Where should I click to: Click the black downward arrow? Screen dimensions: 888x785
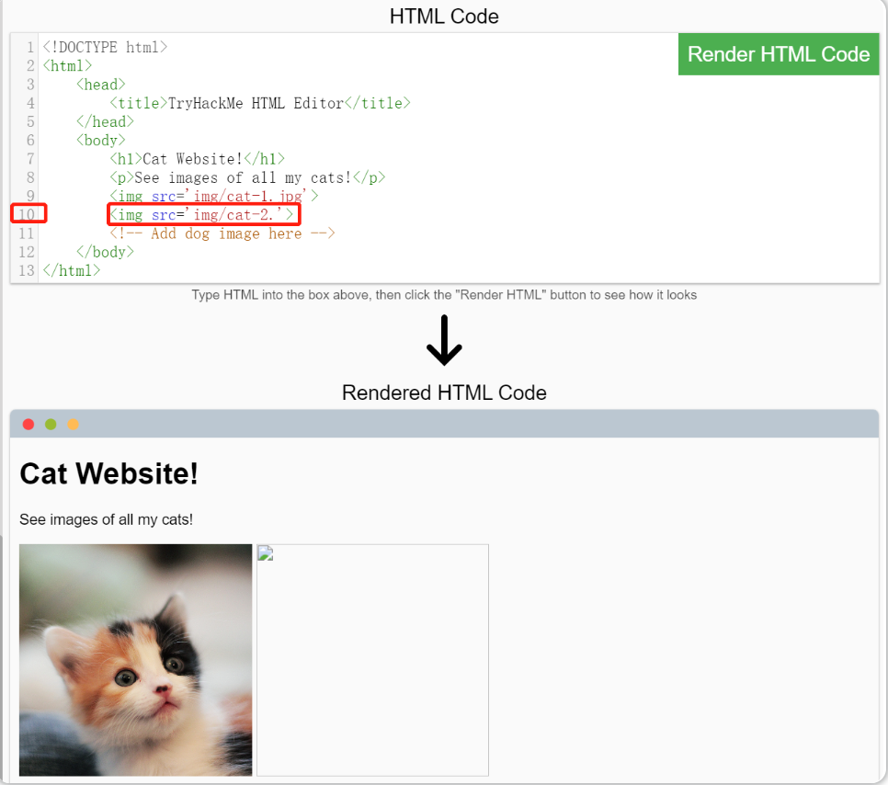444,340
